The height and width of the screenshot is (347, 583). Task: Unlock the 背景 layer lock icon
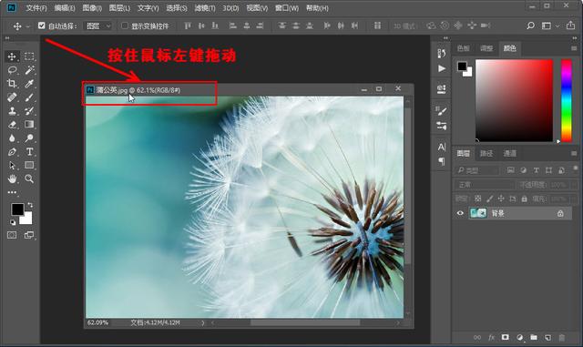pyautogui.click(x=560, y=213)
